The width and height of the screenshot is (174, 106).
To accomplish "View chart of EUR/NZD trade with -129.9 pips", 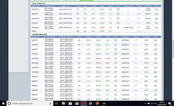I will (x=116, y=58).
